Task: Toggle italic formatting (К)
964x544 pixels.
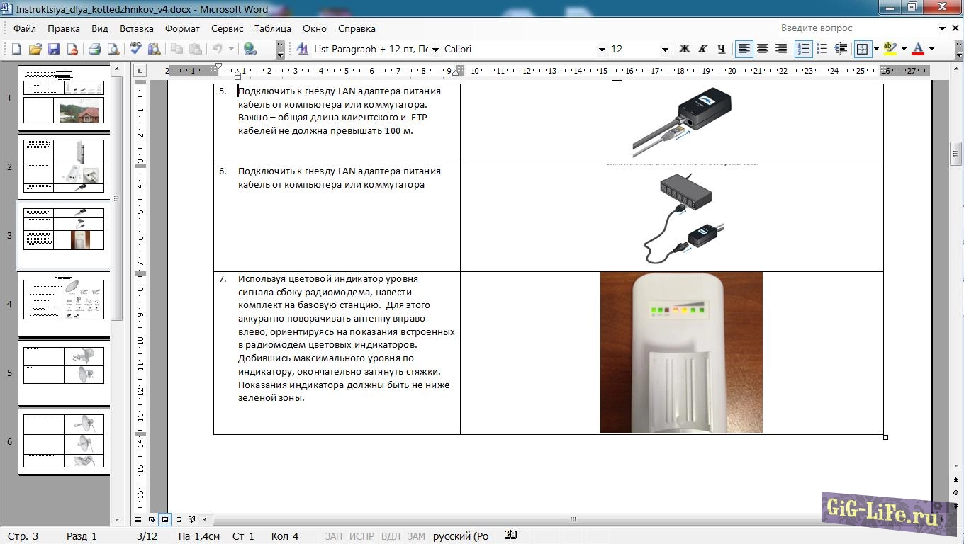Action: click(702, 49)
